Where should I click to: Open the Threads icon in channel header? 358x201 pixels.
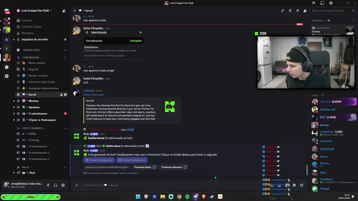(x=283, y=11)
